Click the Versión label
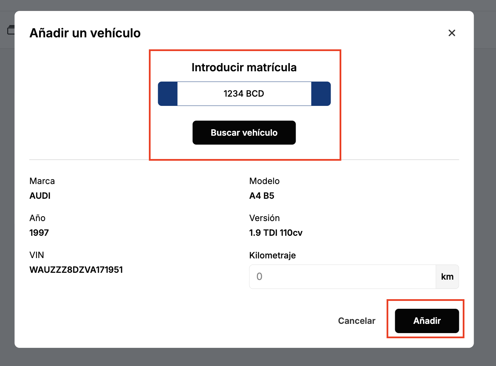Image resolution: width=496 pixels, height=366 pixels. 264,218
